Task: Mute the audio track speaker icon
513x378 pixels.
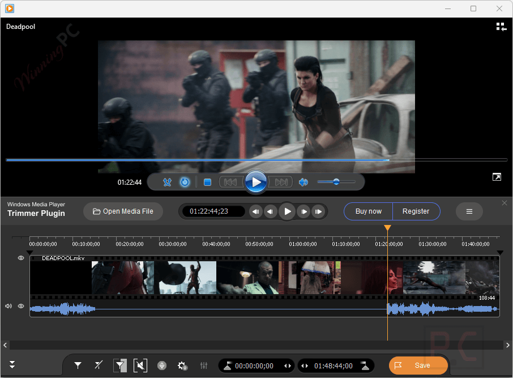Action: click(8, 306)
